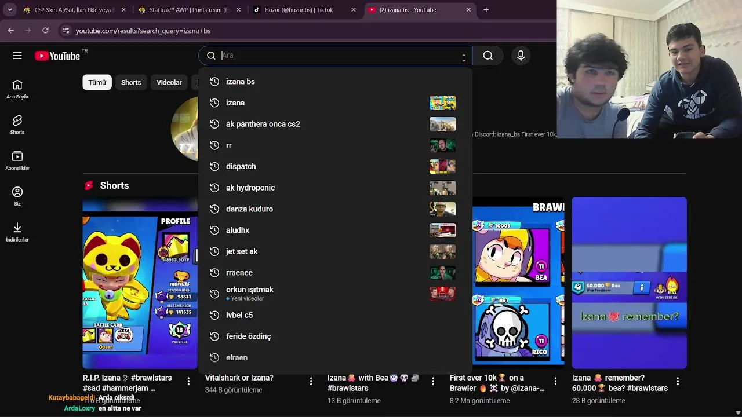Choose suggestion 'jet set ak'
Viewport: 742px width, 417px height.
click(x=335, y=251)
